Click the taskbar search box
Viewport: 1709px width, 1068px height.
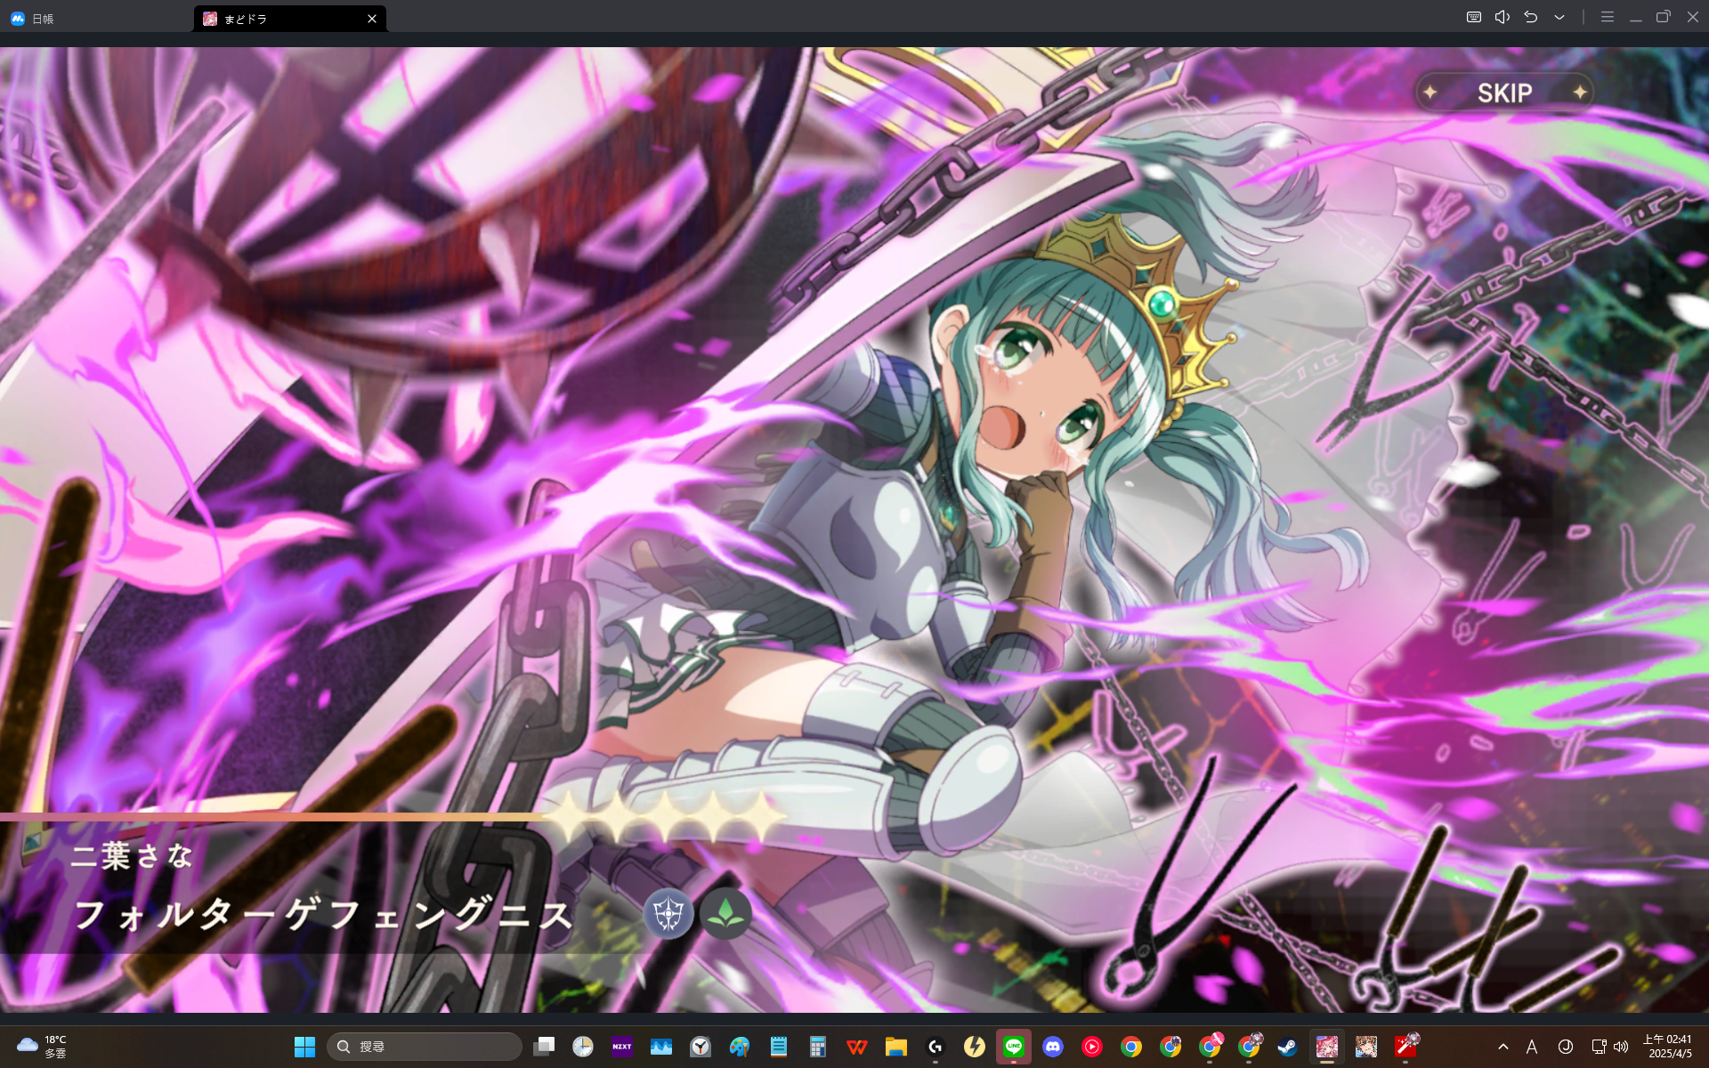[x=425, y=1047]
